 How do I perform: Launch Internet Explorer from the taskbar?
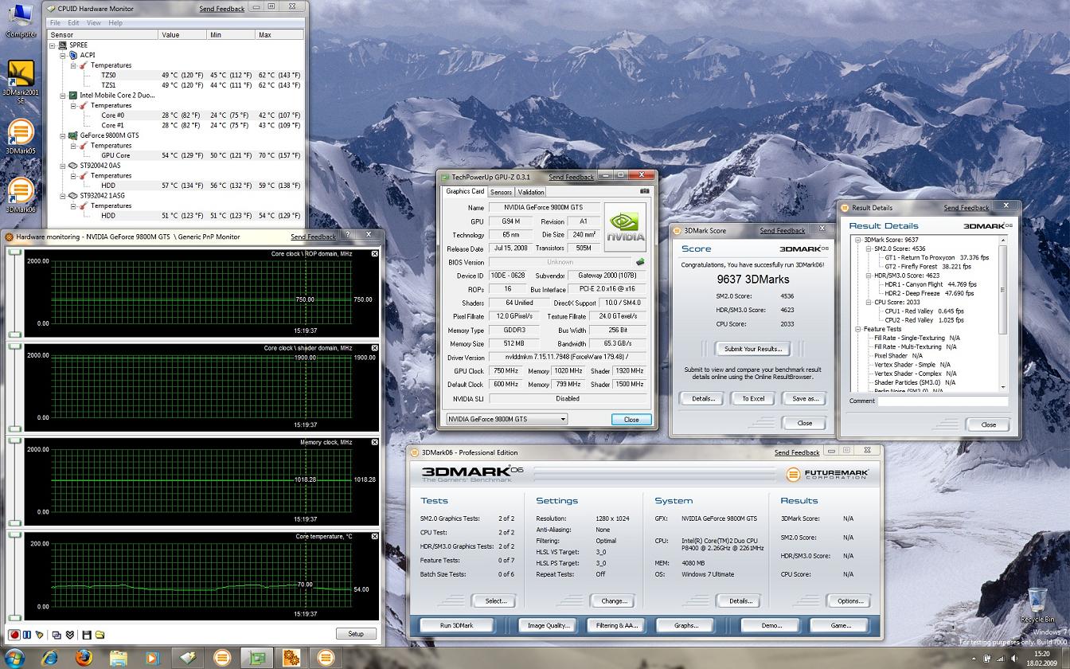(50, 658)
